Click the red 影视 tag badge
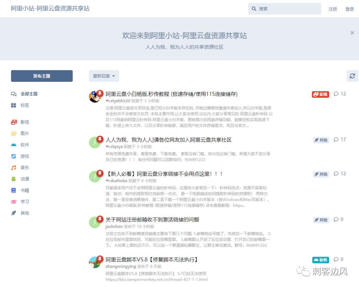 [x=320, y=94]
